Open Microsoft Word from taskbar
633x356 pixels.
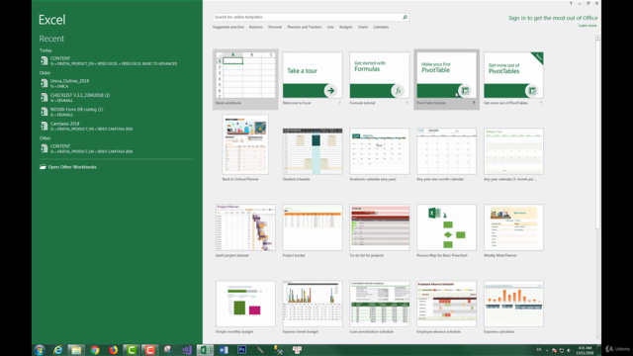(224, 350)
